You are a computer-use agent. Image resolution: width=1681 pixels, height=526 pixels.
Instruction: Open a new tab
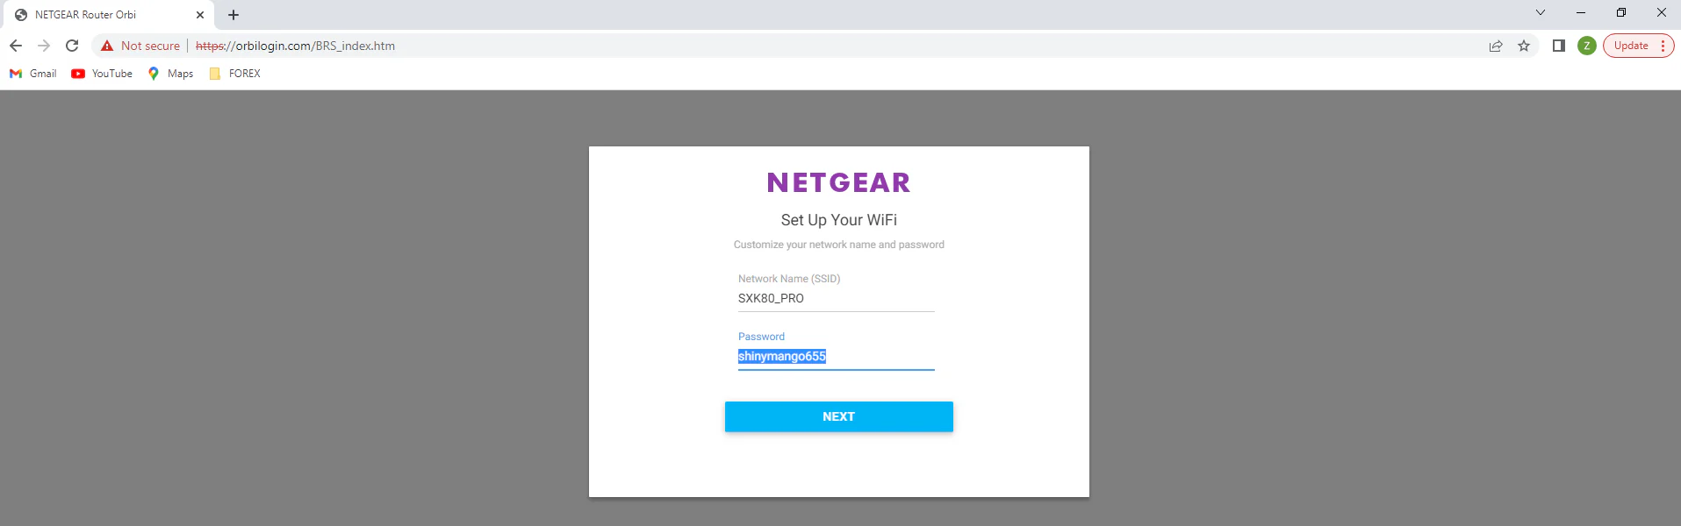[233, 15]
